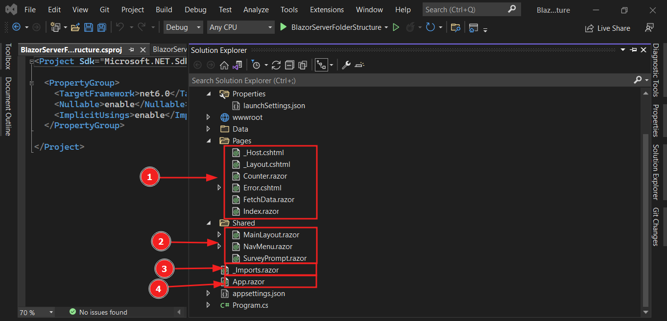Open the startup project dropdown arrow
Image resolution: width=667 pixels, height=321 pixels.
[x=386, y=27]
